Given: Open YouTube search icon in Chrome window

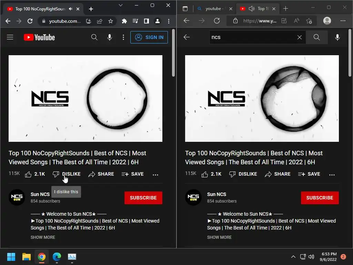Looking at the screenshot, I should [x=94, y=37].
